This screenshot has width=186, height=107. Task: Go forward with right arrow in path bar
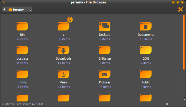[x=31, y=10]
